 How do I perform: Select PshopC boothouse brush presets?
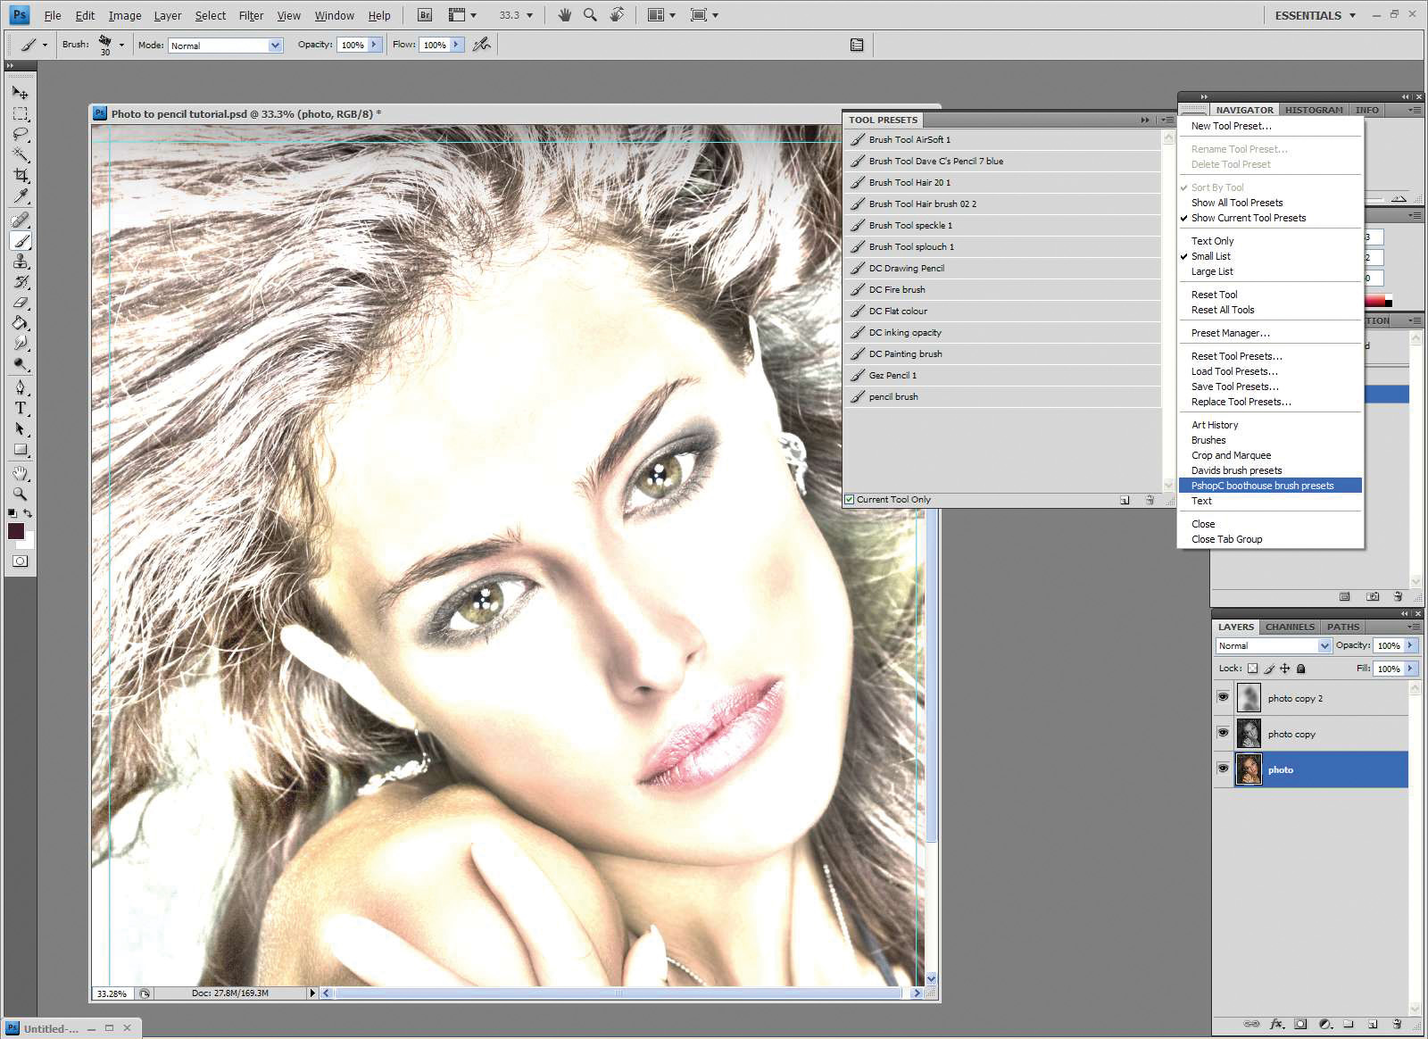click(x=1260, y=486)
